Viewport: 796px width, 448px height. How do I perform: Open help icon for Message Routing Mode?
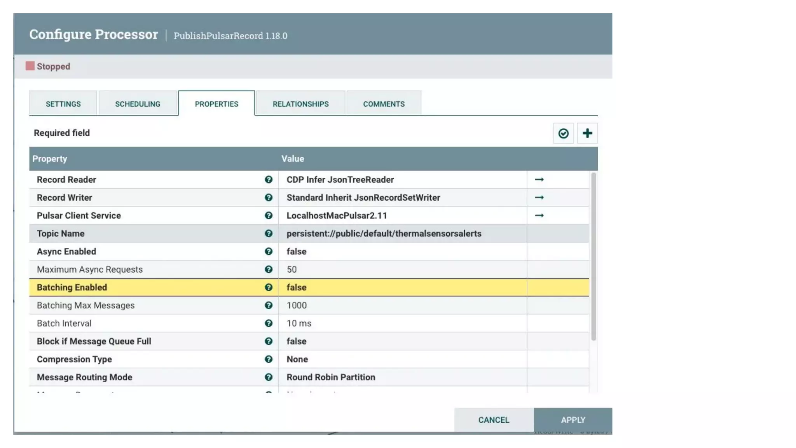(x=269, y=377)
